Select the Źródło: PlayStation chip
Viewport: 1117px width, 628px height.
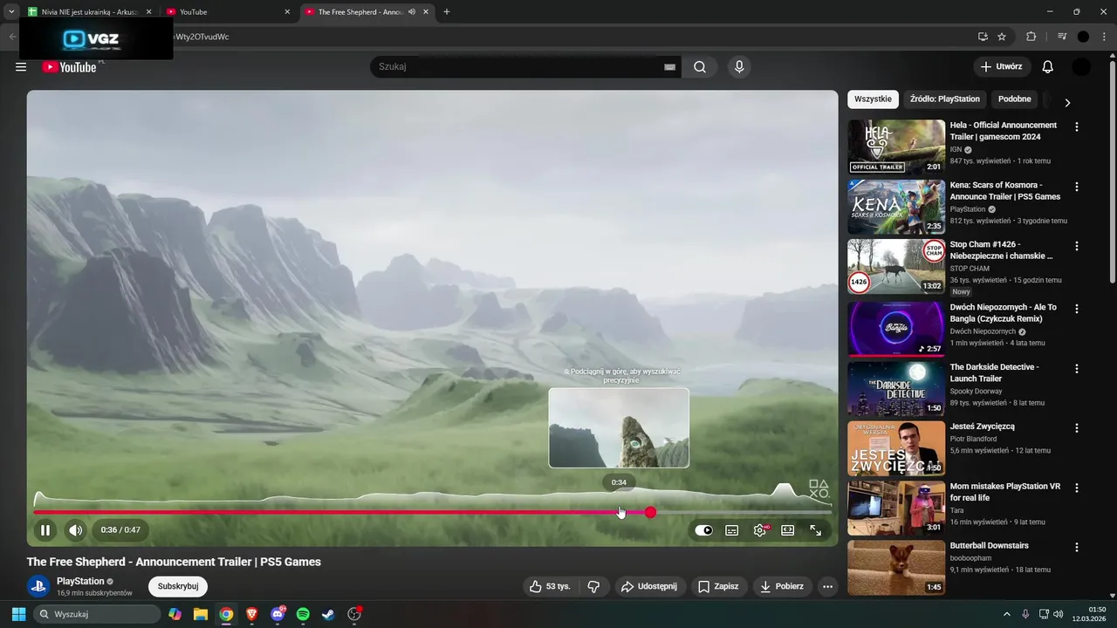point(945,99)
